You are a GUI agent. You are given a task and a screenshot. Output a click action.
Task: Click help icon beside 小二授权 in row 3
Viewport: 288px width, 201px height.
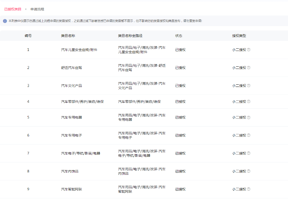pos(249,85)
